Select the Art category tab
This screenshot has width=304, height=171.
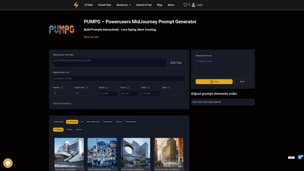point(82,122)
